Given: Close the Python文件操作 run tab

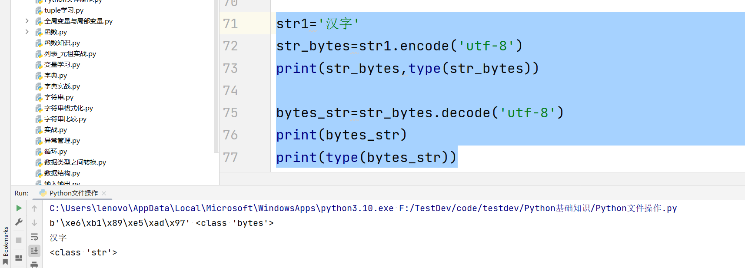Looking at the screenshot, I should [104, 193].
